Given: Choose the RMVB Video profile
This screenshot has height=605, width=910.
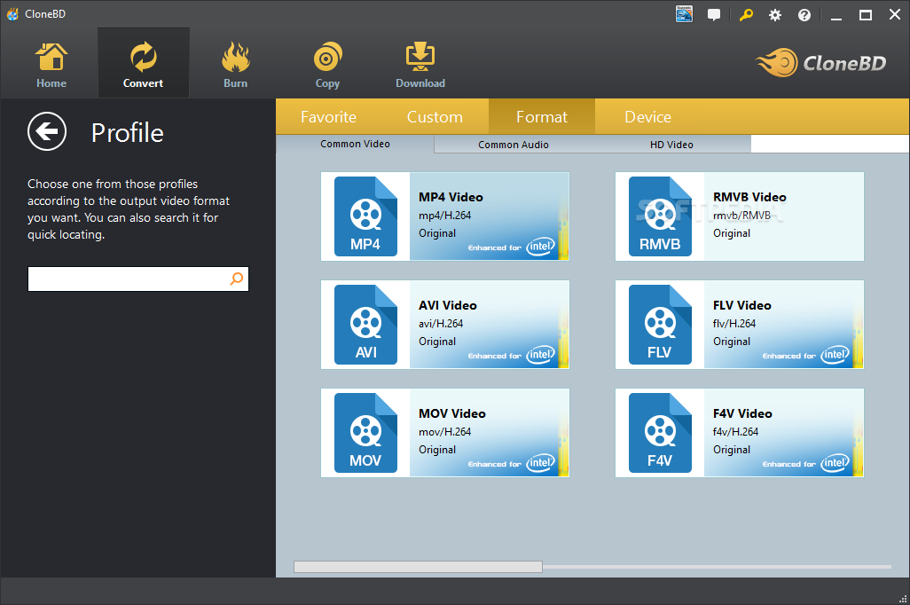Looking at the screenshot, I should click(740, 216).
